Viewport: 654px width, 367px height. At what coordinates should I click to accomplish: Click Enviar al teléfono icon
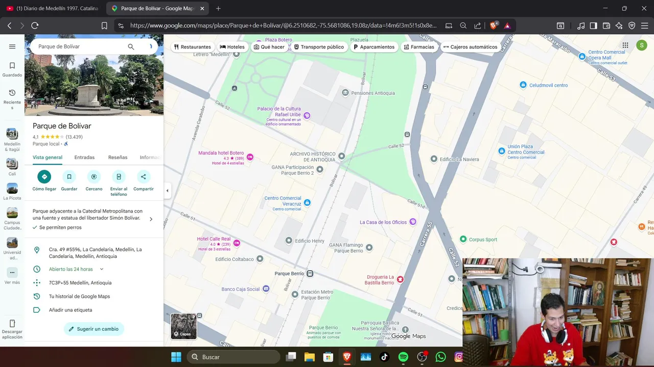119,177
